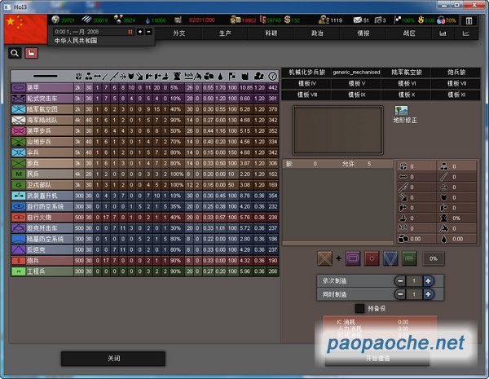Screen dimensions: 489x379
Task: Open the 外交 diplomacy tab
Action: [179, 33]
